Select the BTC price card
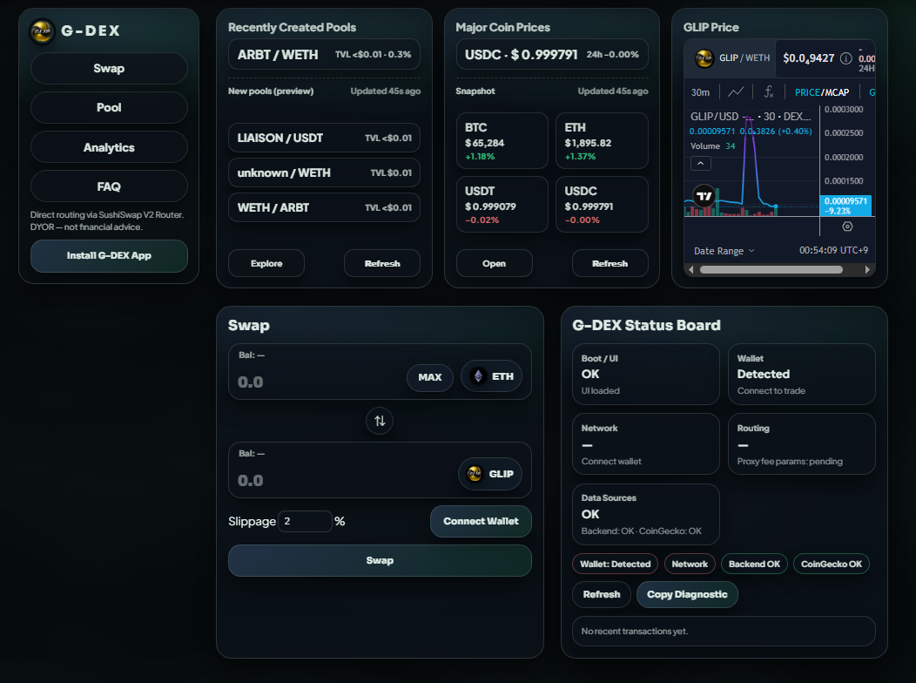Screen dimensions: 916x683 [x=502, y=141]
